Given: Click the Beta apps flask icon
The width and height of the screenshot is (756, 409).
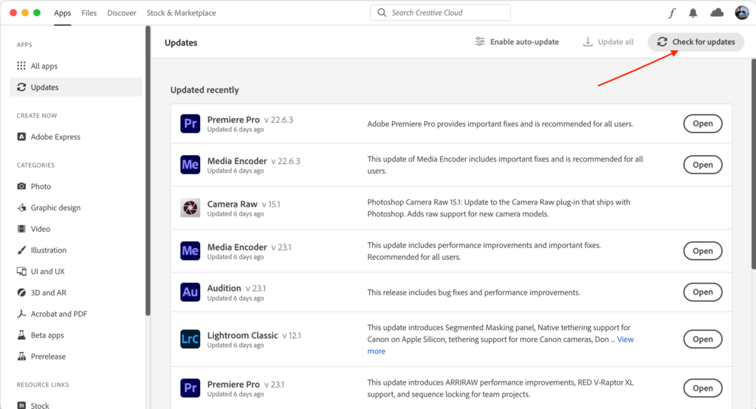Looking at the screenshot, I should (x=21, y=334).
